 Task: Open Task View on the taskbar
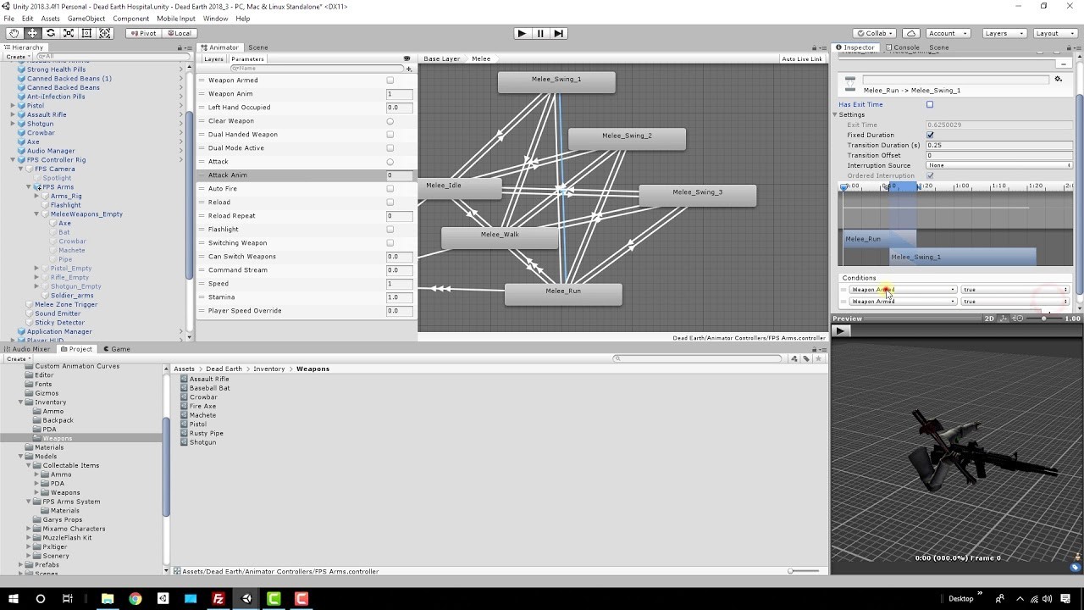67,598
